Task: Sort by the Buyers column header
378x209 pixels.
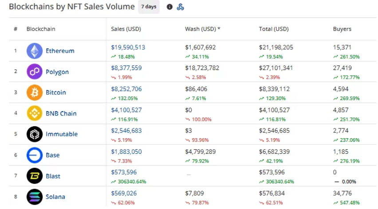Action: tap(342, 29)
